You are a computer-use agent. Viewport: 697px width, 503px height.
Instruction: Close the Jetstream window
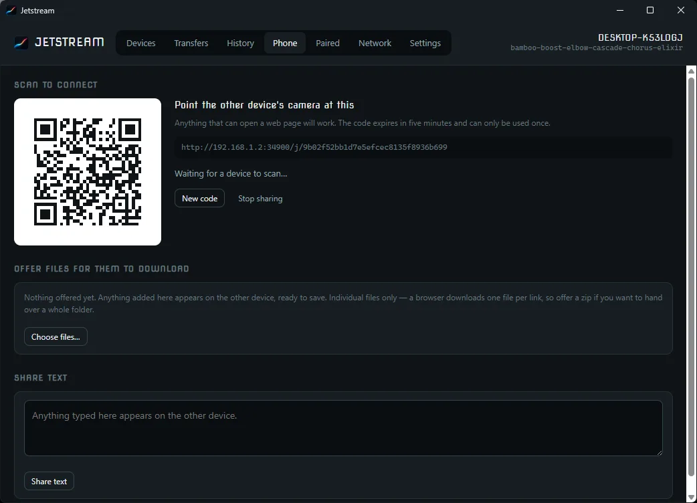(x=680, y=10)
